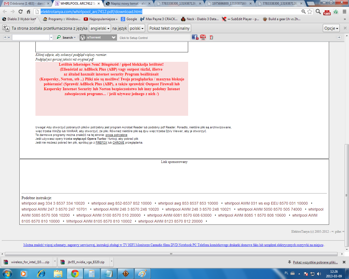Close the downloads bar
This screenshot has height=279, width=349.
[x=344, y=262]
